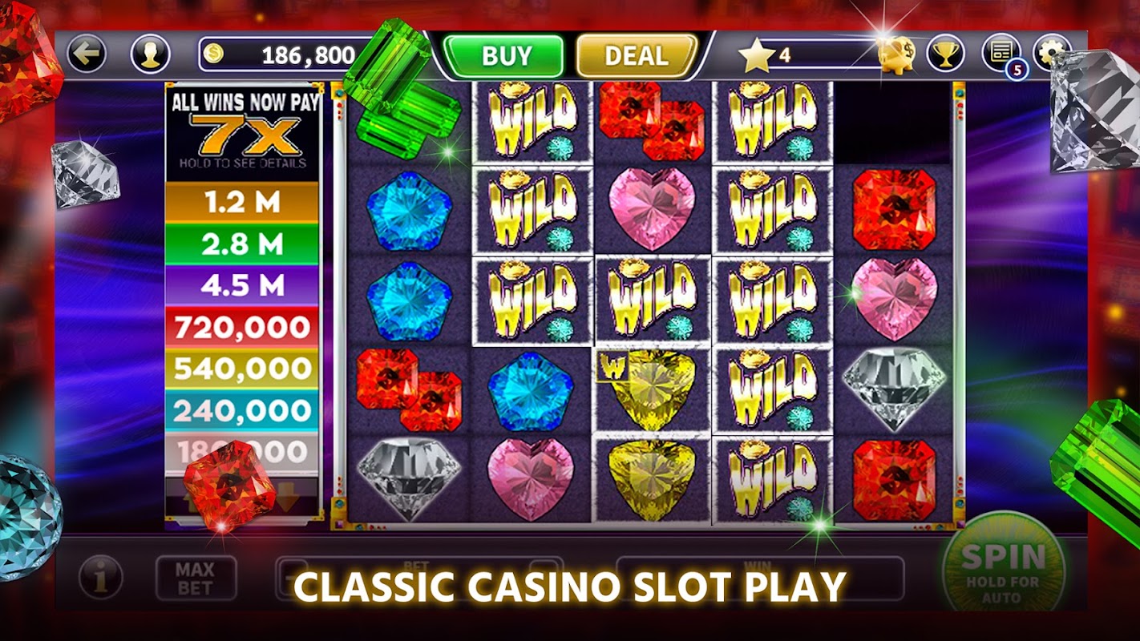Go back using the arrow icon

(x=87, y=54)
